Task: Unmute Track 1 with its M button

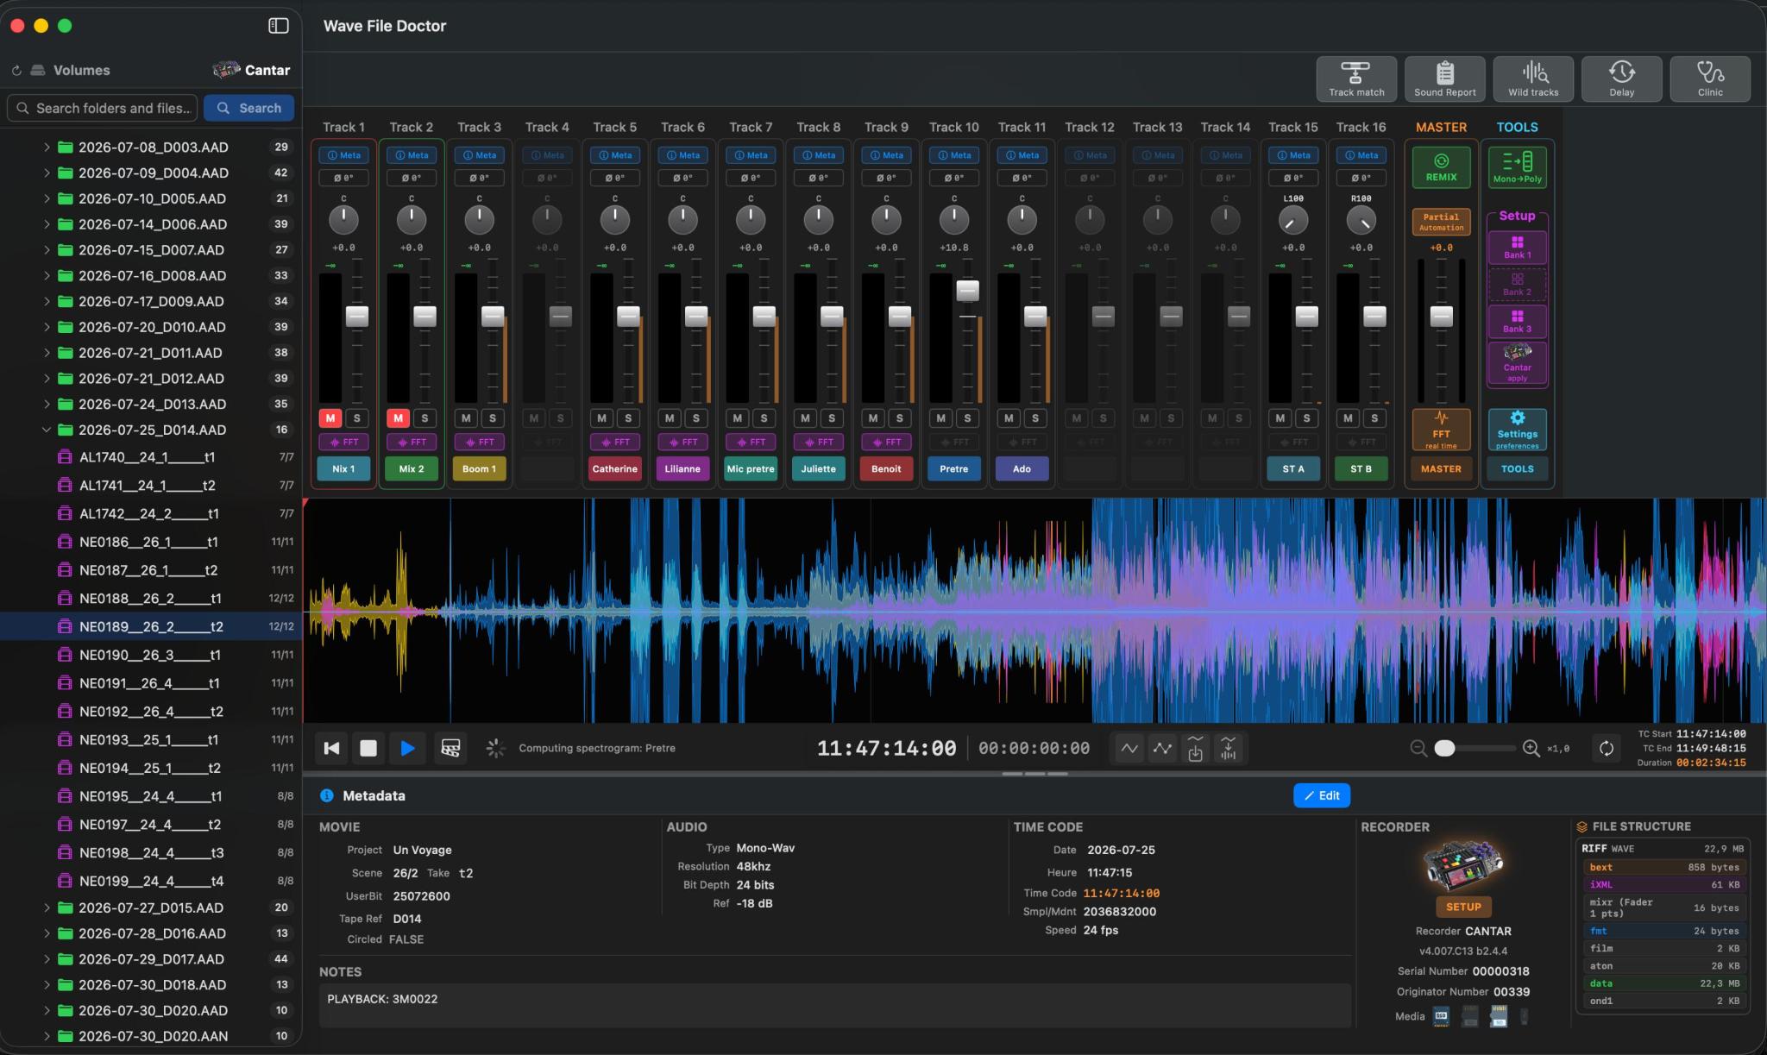Action: pos(330,418)
